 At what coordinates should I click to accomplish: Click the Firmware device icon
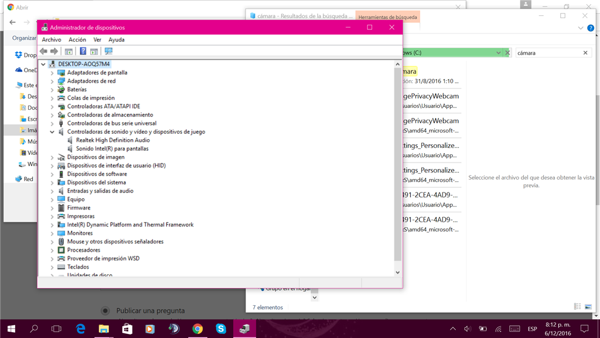pyautogui.click(x=61, y=208)
